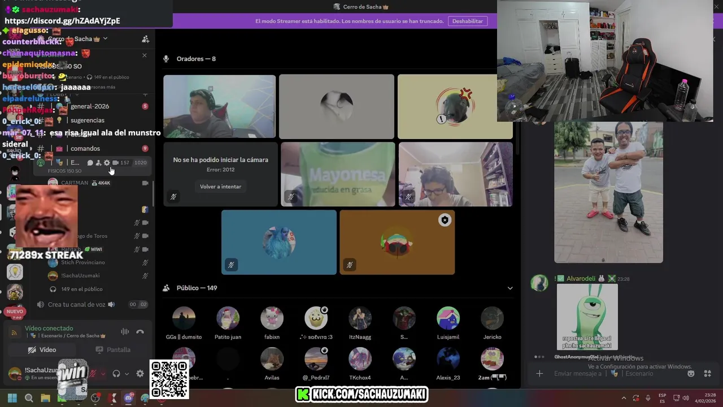Open File Explorer from the taskbar
Viewport: 723px width, 407px height.
point(45,398)
